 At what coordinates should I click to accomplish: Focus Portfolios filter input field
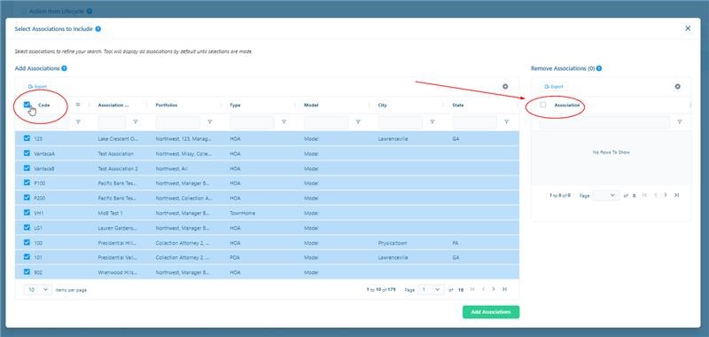click(x=178, y=121)
